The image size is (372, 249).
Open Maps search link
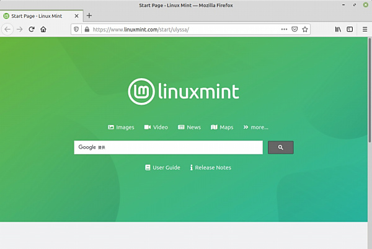222,127
